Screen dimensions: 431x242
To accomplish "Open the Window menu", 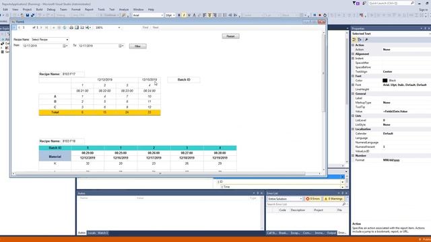I will tap(138, 9).
